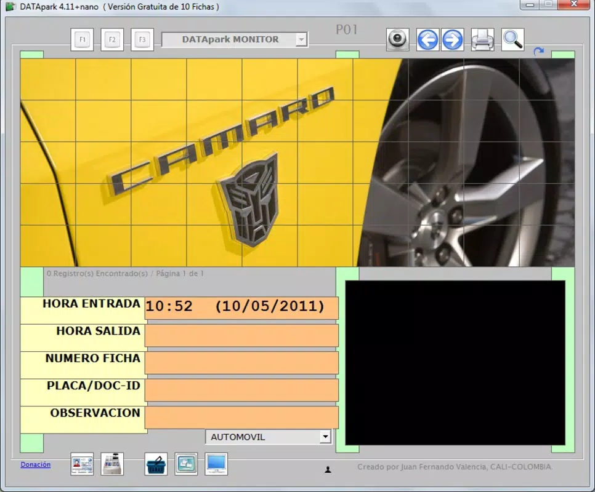Click the ID card icon
Viewport: 595px width, 492px height.
82,464
